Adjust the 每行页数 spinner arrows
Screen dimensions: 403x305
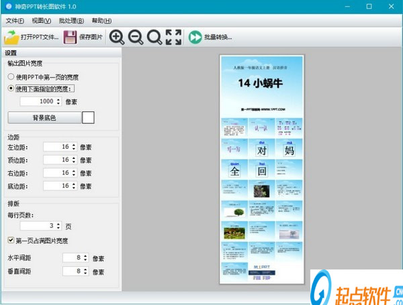59,226
